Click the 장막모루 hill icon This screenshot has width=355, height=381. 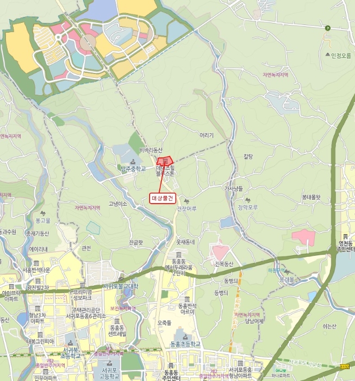click(248, 200)
